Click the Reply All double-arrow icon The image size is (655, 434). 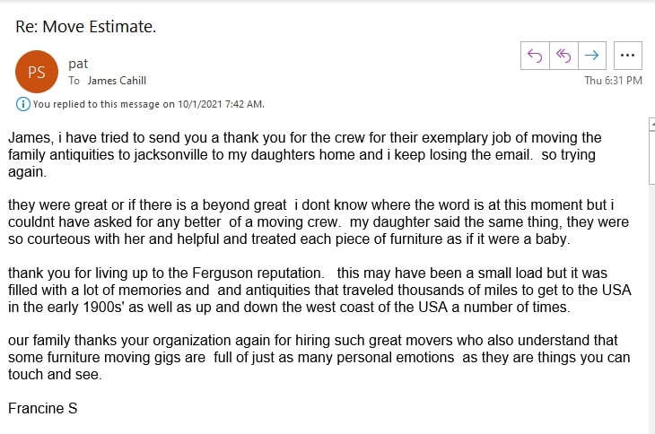(x=563, y=56)
